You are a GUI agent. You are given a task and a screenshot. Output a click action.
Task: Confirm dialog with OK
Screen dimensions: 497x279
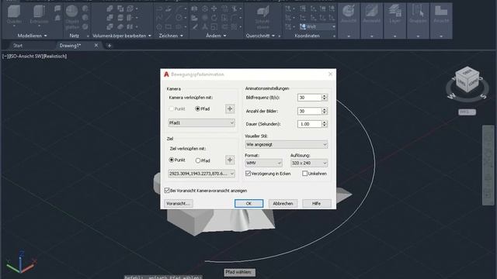[x=248, y=204]
